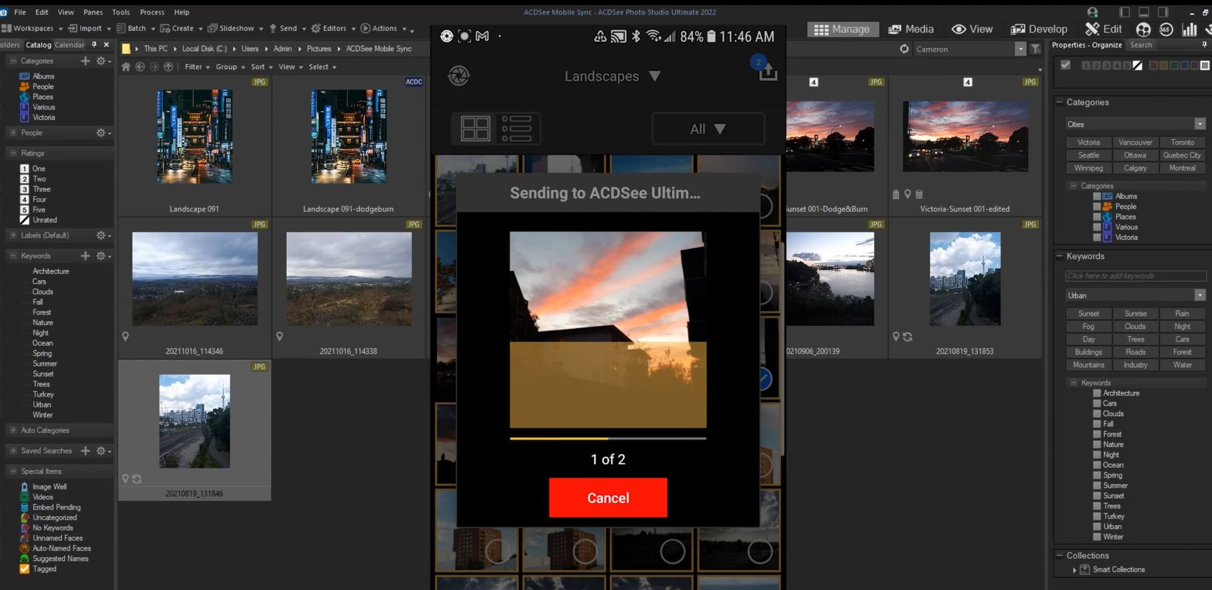
Task: Check the Urban keyword checkbox
Action: click(x=1096, y=526)
